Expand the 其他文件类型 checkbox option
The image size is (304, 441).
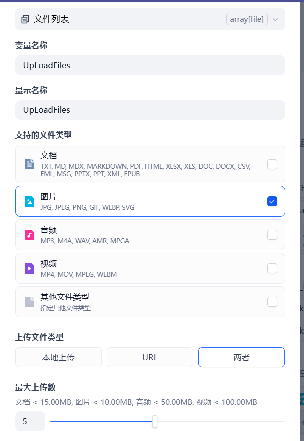(272, 302)
